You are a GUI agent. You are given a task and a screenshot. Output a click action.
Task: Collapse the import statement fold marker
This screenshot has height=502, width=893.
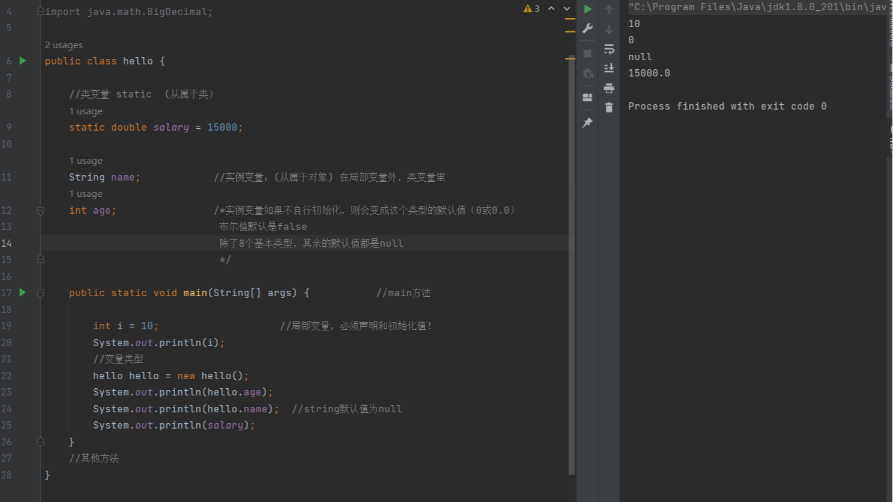pos(40,11)
